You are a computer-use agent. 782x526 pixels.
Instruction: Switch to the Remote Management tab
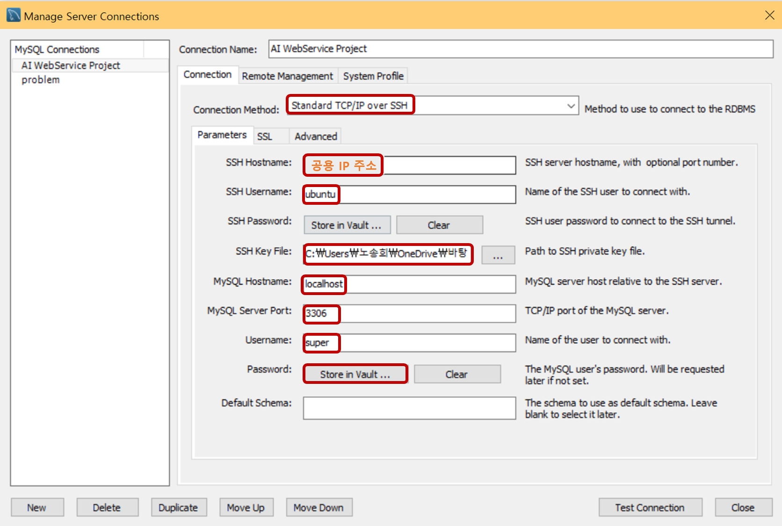tap(287, 76)
